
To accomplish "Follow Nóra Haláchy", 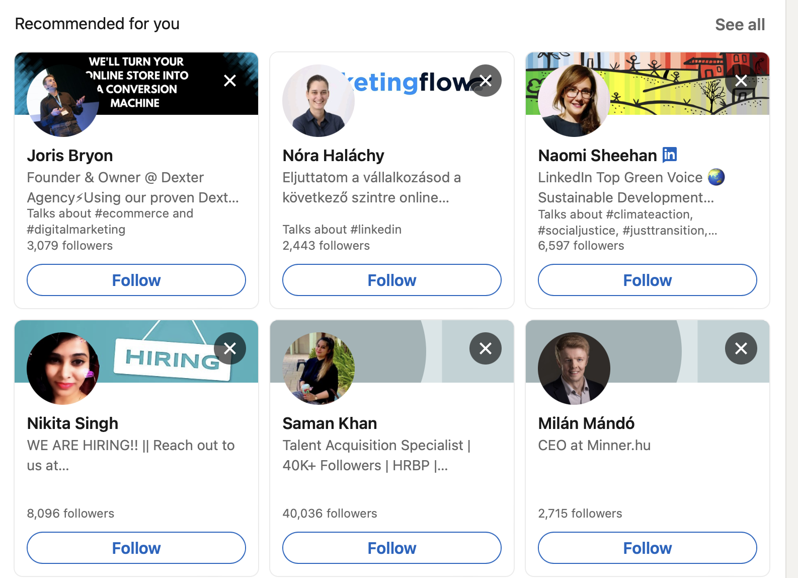I will [391, 280].
